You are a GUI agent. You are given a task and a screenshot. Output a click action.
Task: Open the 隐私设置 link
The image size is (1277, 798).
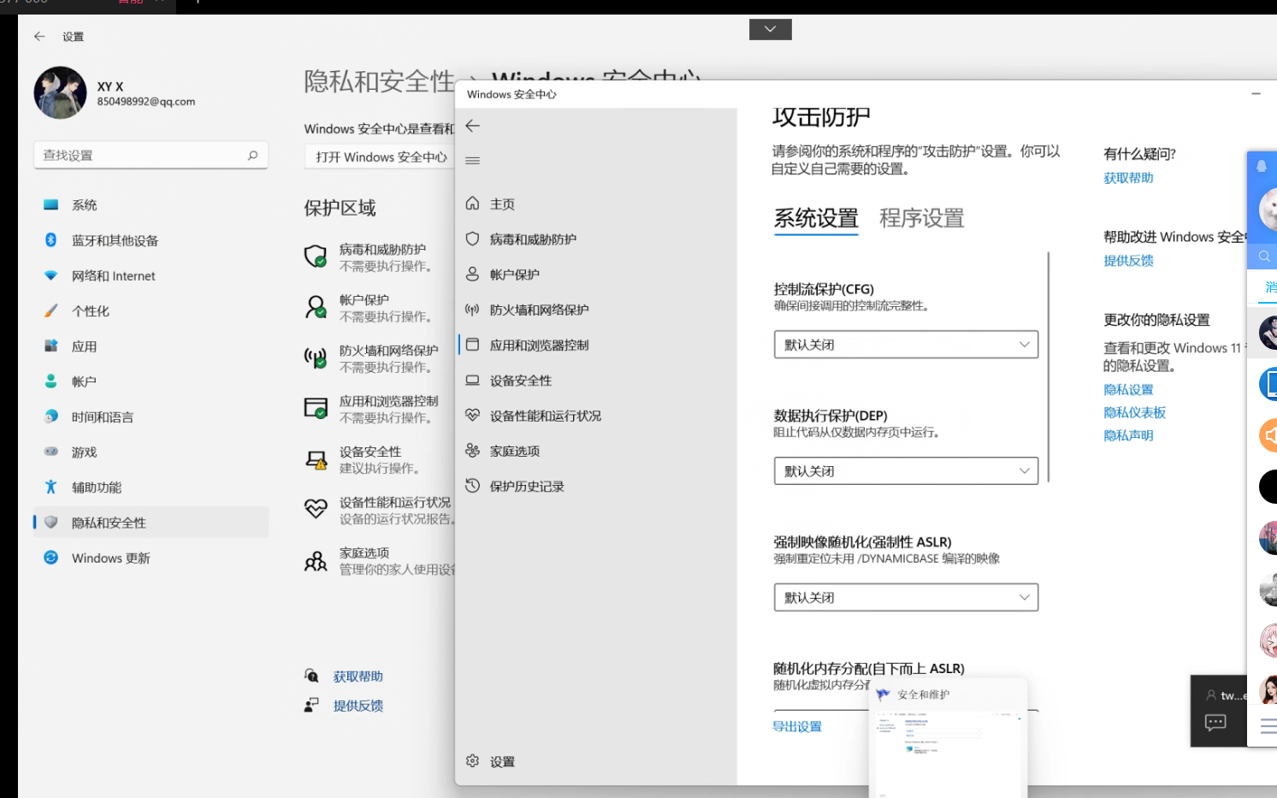click(1128, 389)
